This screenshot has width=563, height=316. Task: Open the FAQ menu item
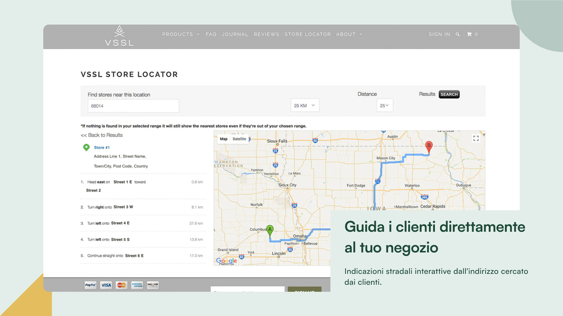click(x=211, y=34)
